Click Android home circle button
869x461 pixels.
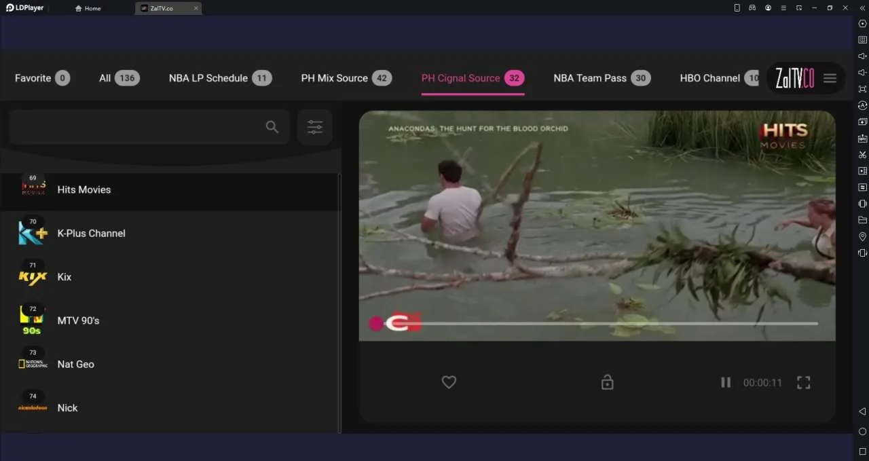point(862,431)
